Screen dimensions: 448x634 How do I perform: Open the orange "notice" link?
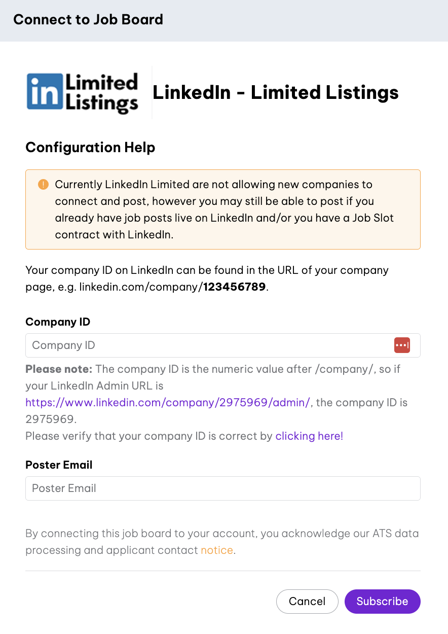[x=217, y=550]
